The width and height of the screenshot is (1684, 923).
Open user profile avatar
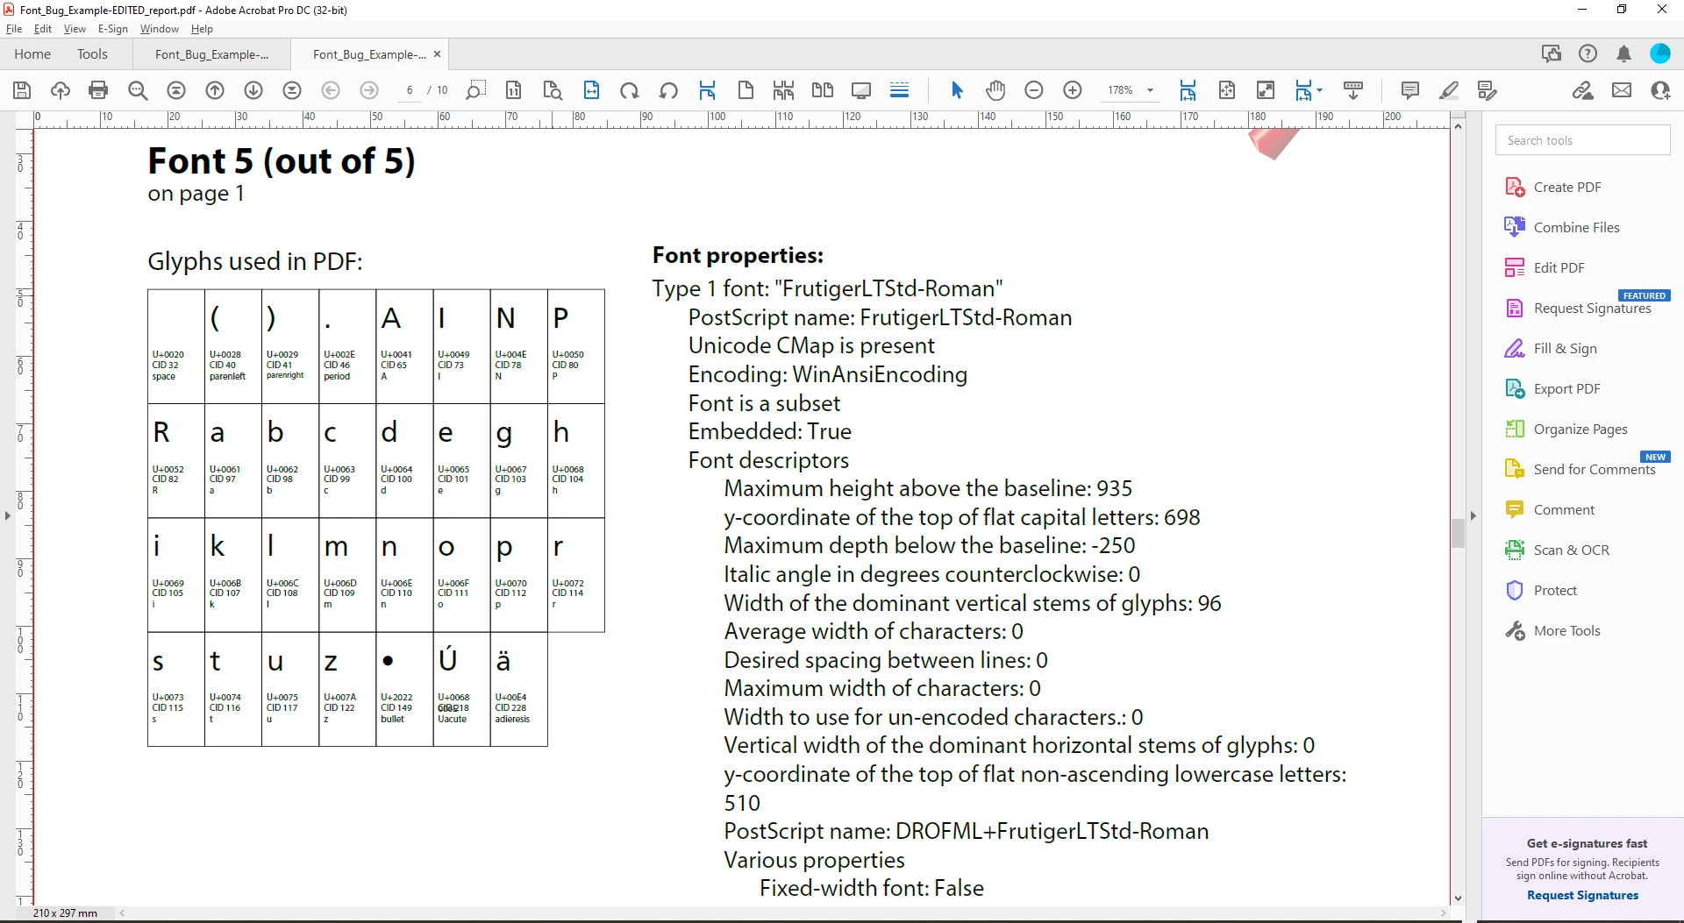click(x=1660, y=53)
